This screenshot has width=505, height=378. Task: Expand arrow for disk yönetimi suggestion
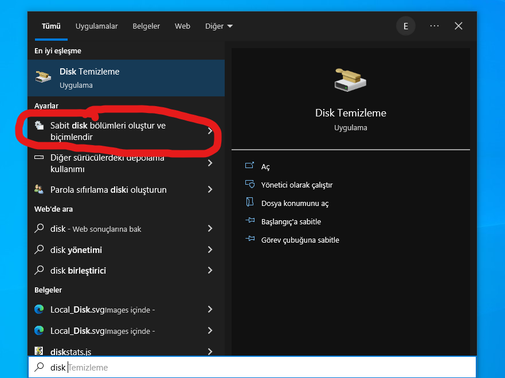[210, 250]
